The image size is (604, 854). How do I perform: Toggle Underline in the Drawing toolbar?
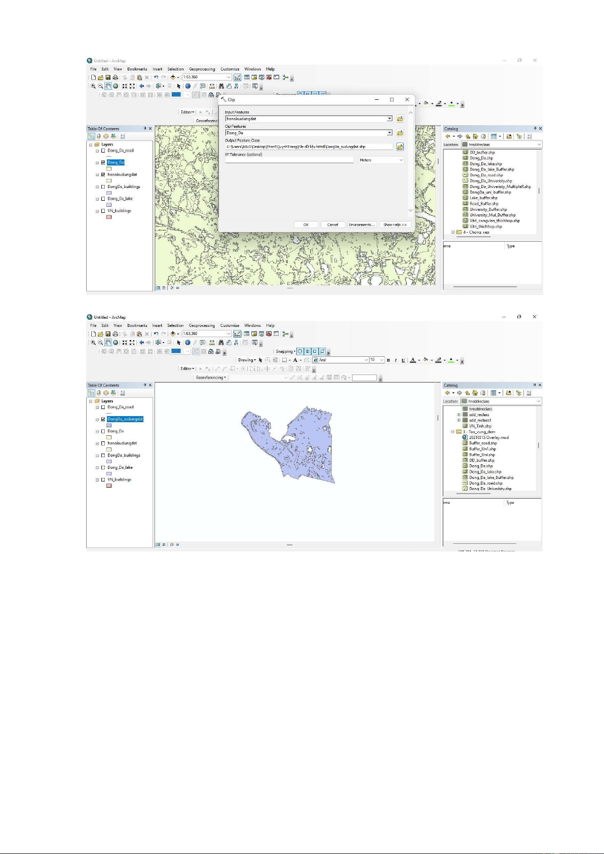pos(403,360)
